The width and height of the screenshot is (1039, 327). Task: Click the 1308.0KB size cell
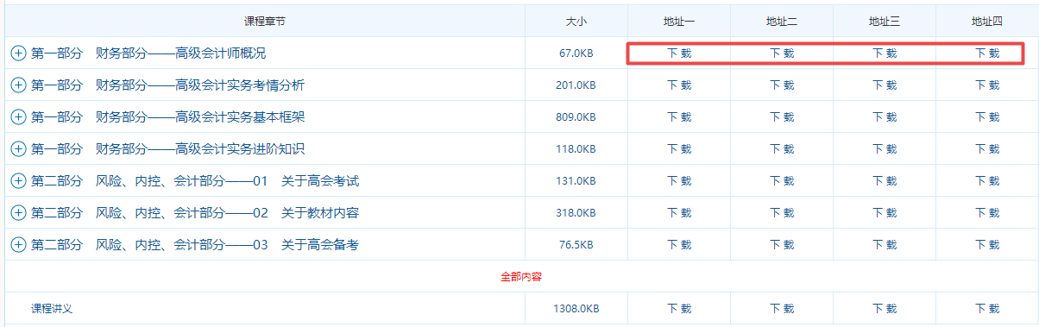point(576,309)
